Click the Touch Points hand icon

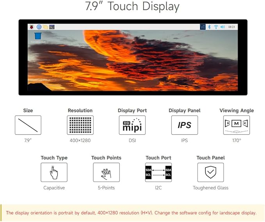(106, 172)
